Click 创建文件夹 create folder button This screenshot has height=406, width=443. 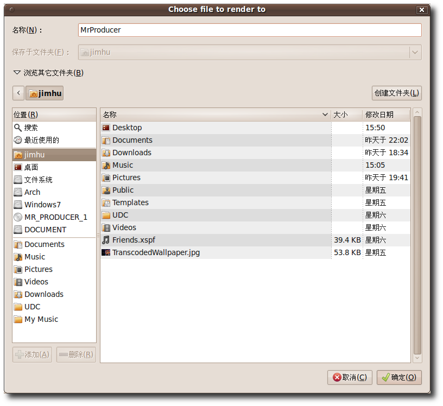pos(397,93)
